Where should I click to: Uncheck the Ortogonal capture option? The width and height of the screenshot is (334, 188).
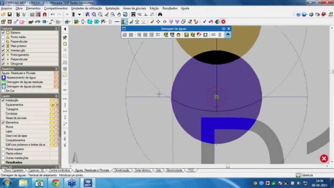click(3, 64)
